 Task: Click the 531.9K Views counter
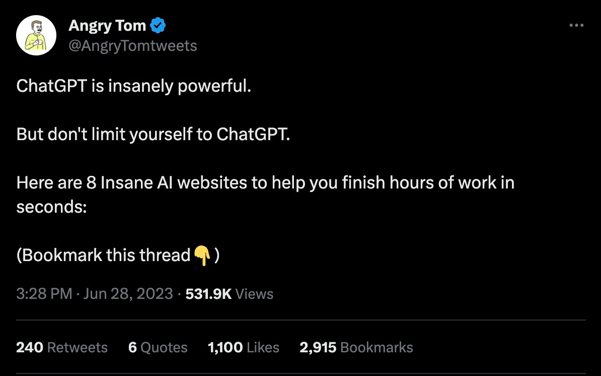pyautogui.click(x=230, y=294)
